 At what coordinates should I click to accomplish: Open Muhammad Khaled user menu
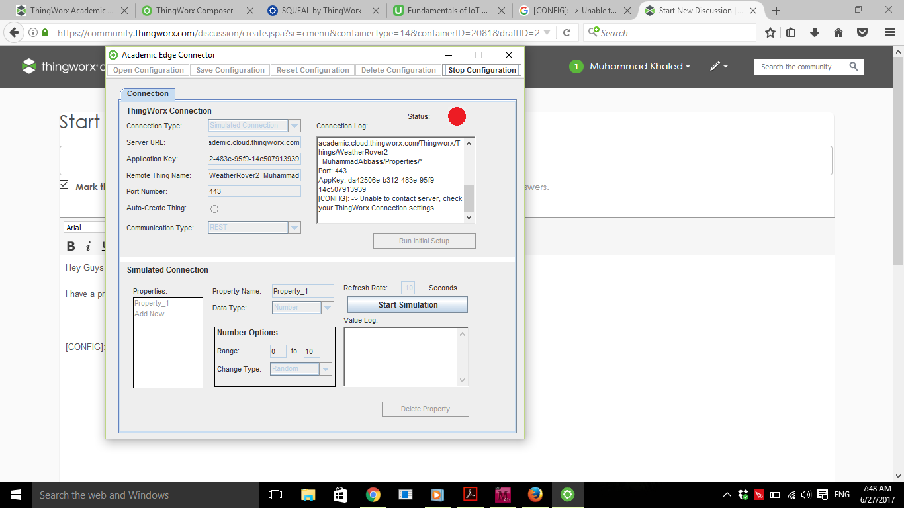pyautogui.click(x=639, y=66)
